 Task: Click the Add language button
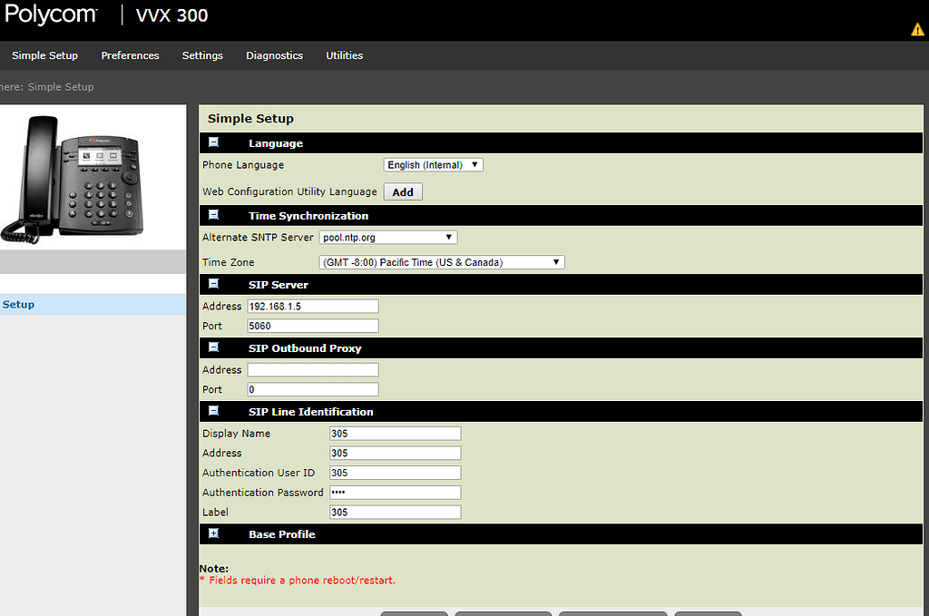pyautogui.click(x=402, y=191)
